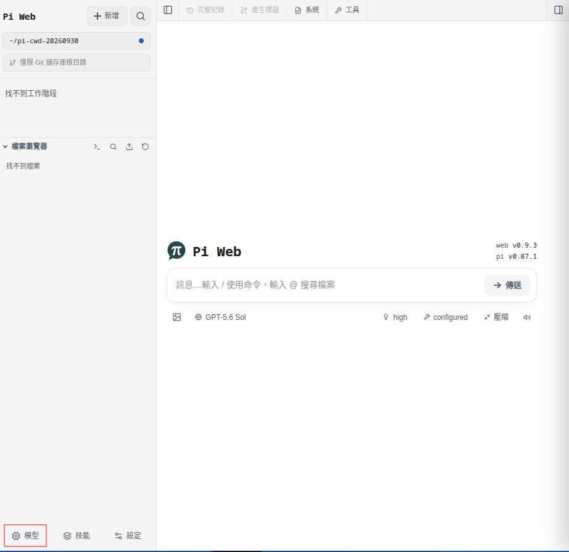Click the 壓縮 compact button
Image resolution: width=569 pixels, height=552 pixels.
pos(496,317)
